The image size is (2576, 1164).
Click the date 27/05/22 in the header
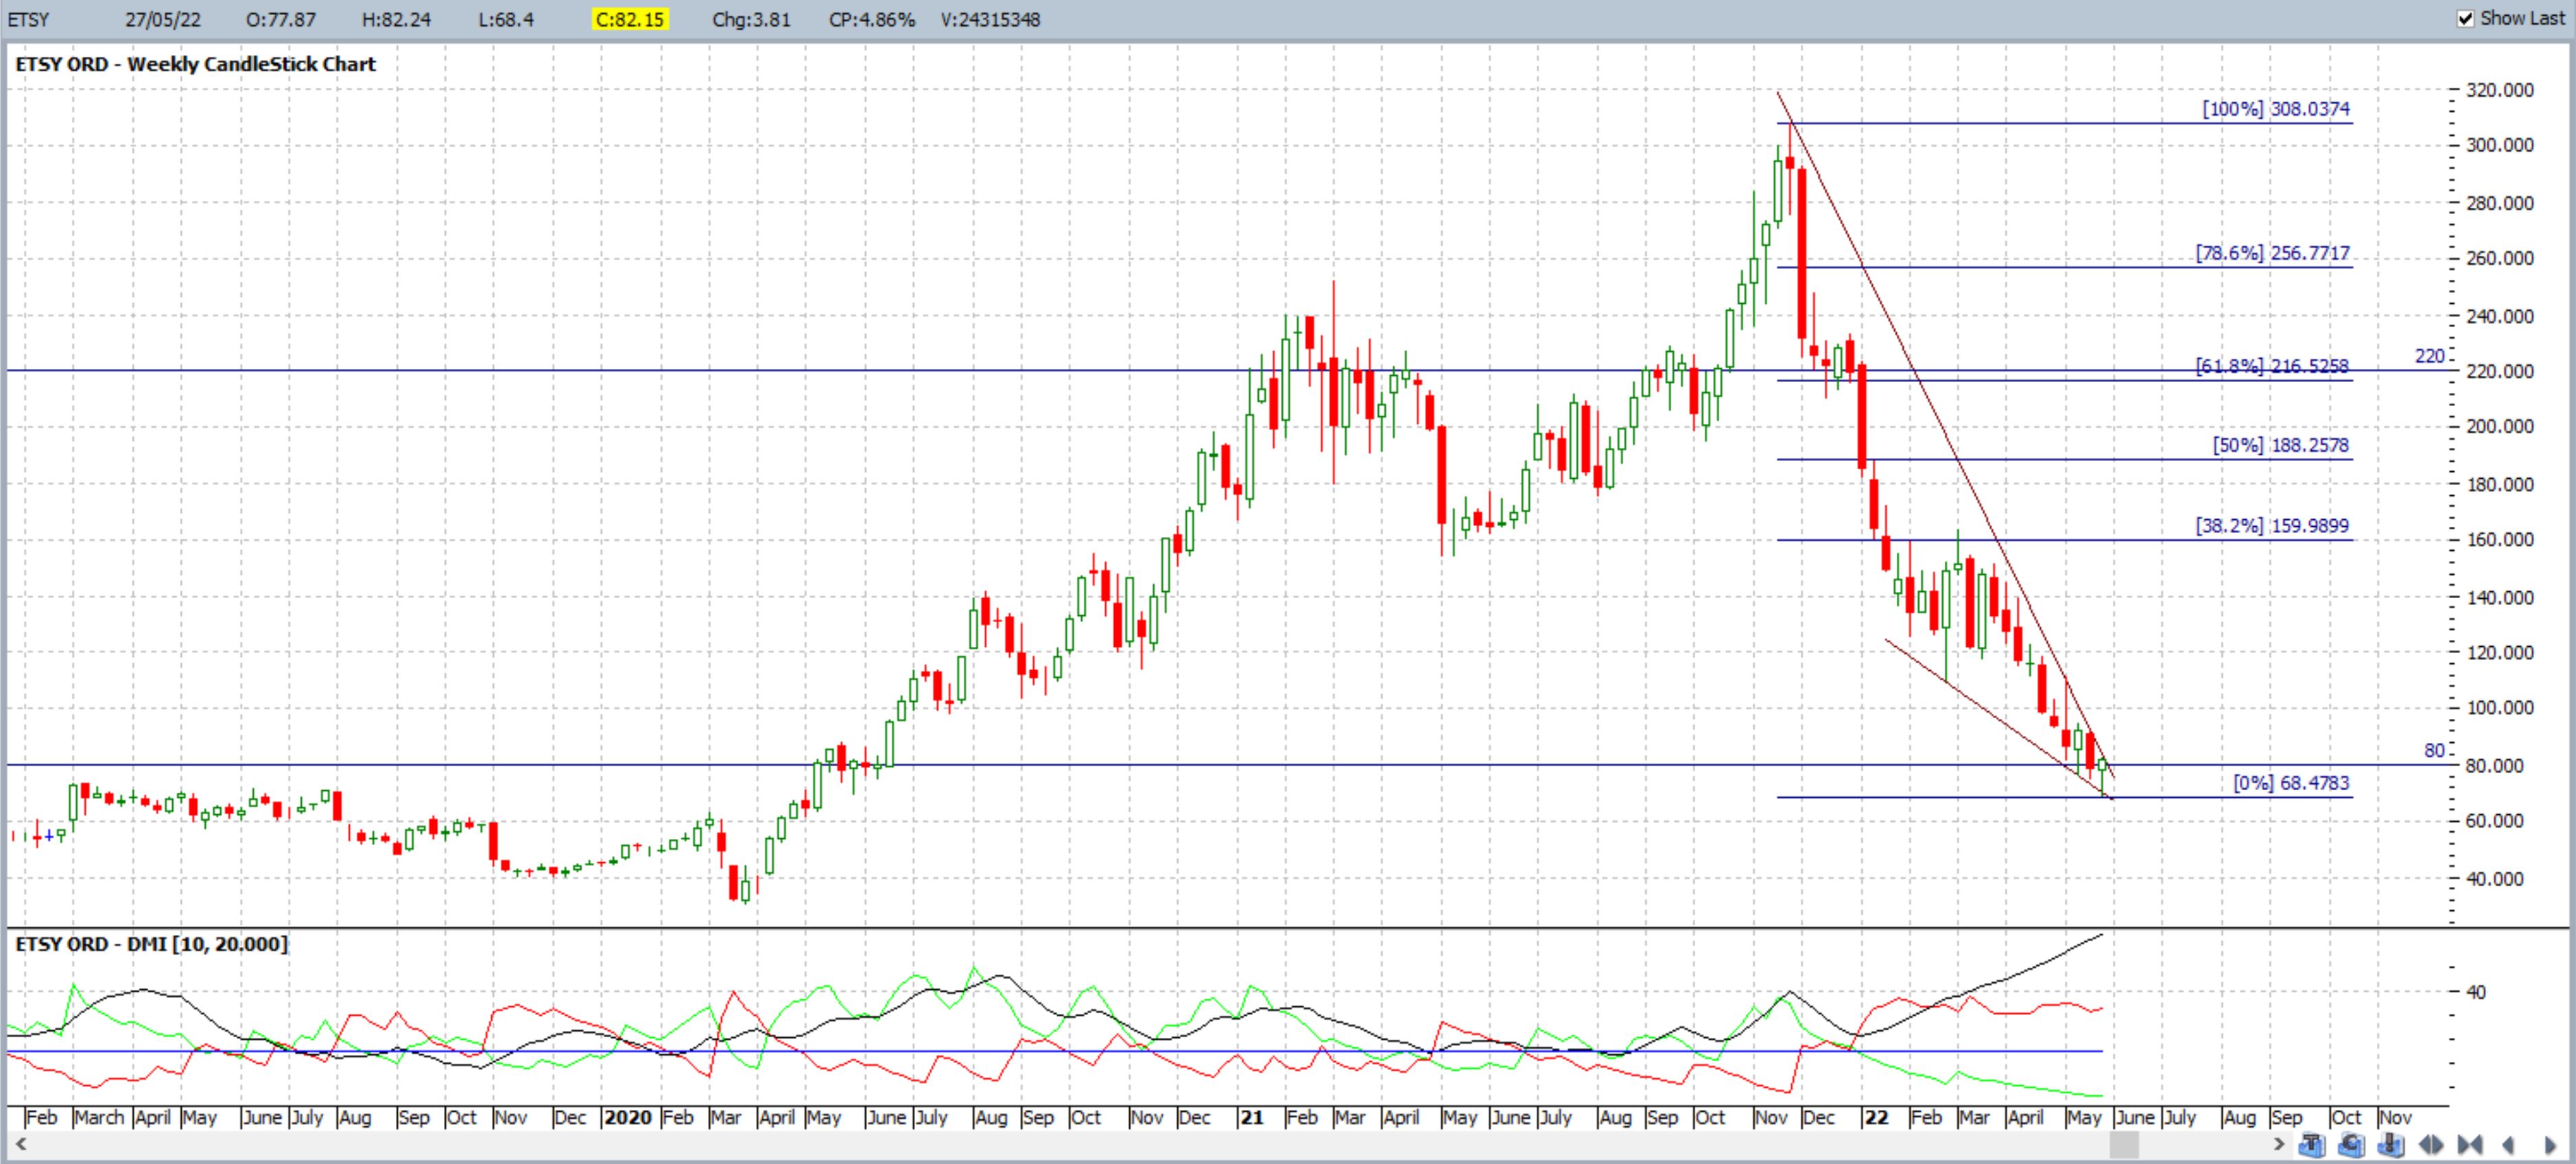click(x=163, y=19)
